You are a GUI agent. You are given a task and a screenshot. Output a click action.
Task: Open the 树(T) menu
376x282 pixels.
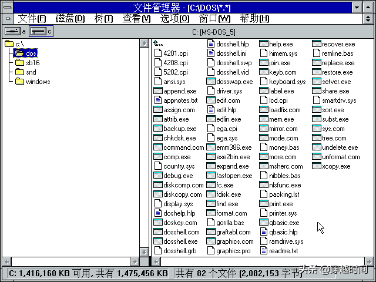(x=103, y=18)
